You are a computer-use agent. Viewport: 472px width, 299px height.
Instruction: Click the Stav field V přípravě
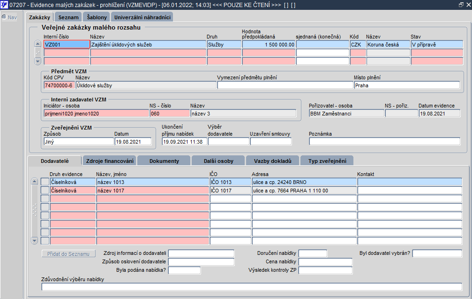click(x=437, y=44)
